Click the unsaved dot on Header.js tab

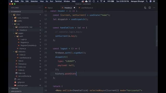click(x=74, y=8)
